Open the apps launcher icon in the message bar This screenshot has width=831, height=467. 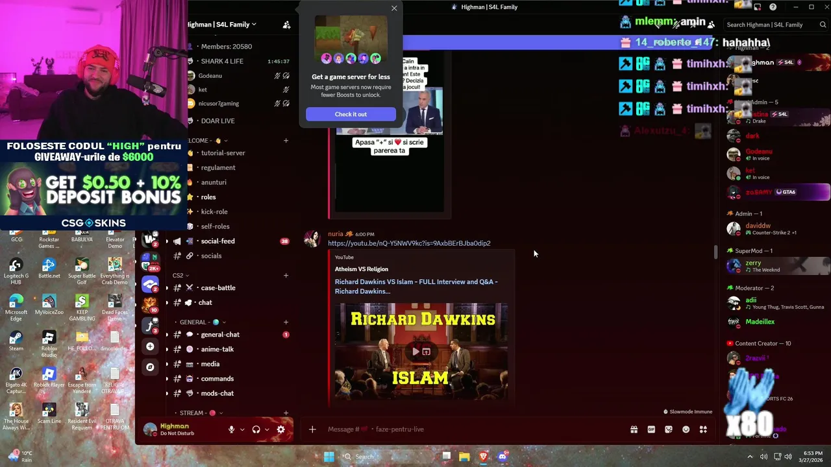tap(703, 429)
